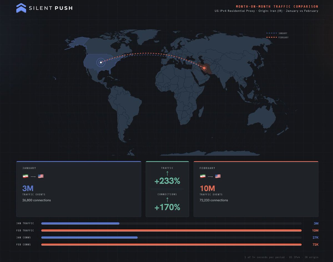Click the 10M value beside FEB TRAFFIC bar
333x262 pixels.
[315, 230]
